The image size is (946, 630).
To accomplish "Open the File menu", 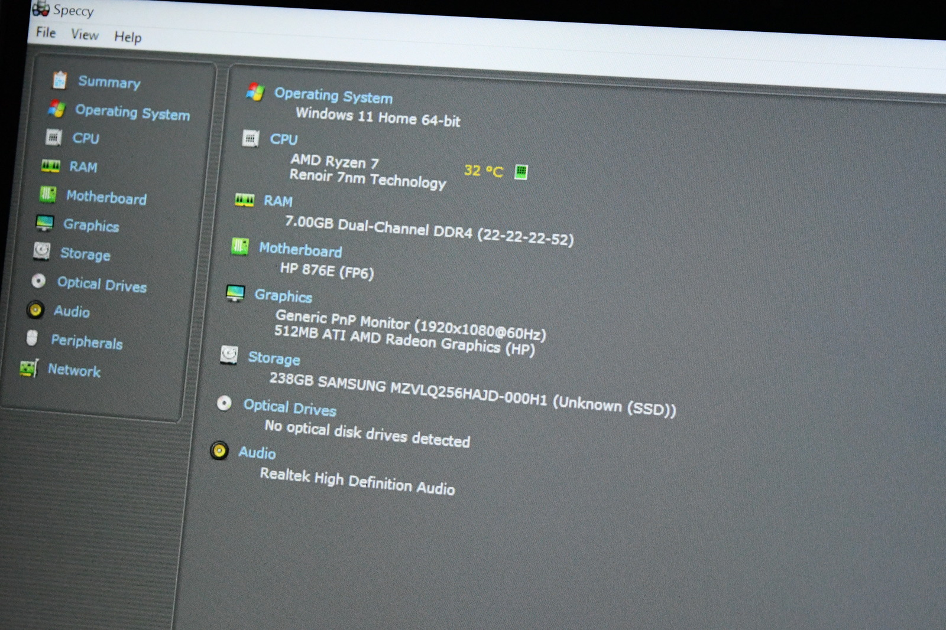I will coord(46,32).
